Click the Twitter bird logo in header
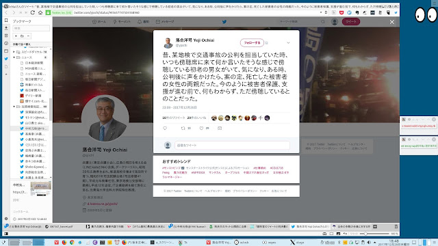This screenshot has width=438, height=246. coord(224,21)
